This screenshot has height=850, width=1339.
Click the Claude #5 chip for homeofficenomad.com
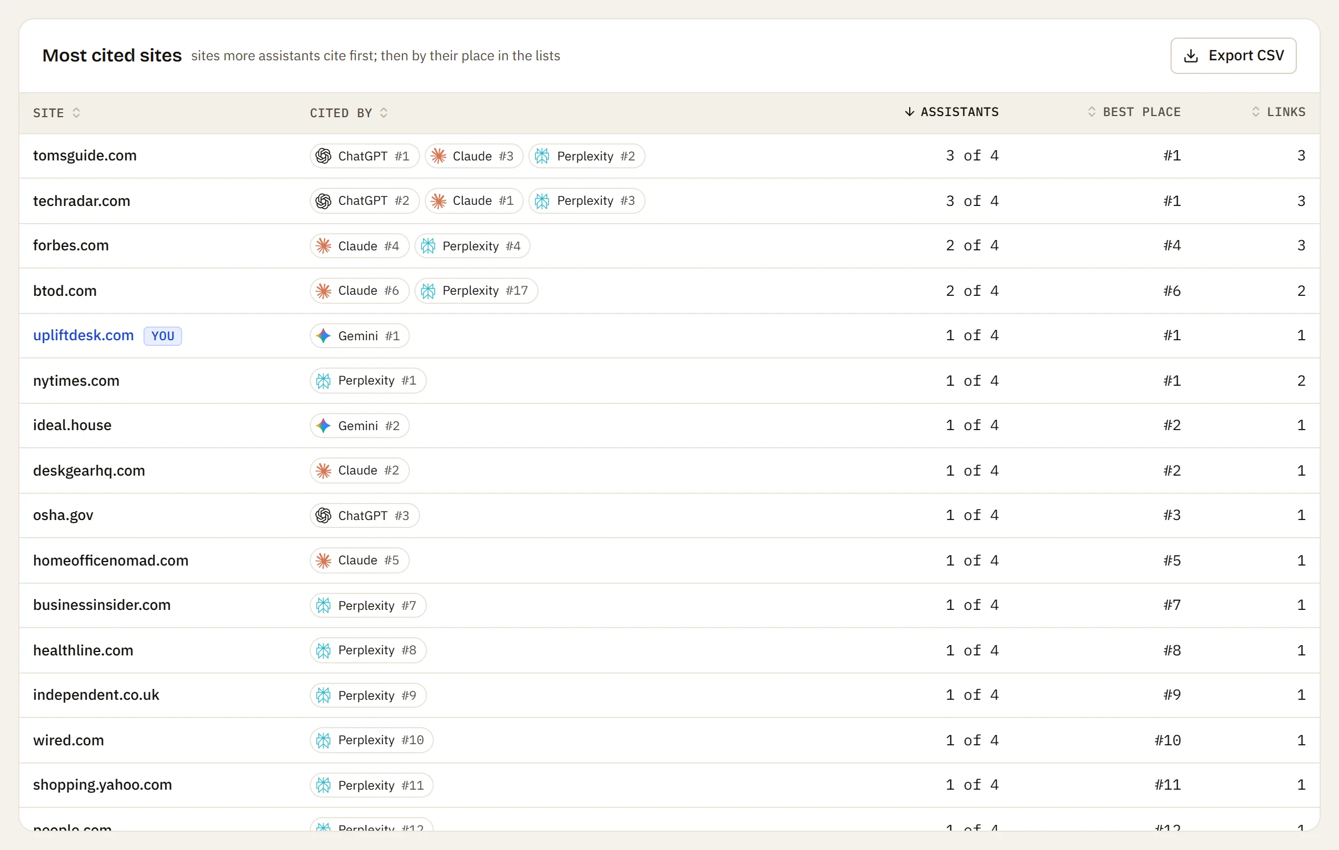(x=359, y=560)
